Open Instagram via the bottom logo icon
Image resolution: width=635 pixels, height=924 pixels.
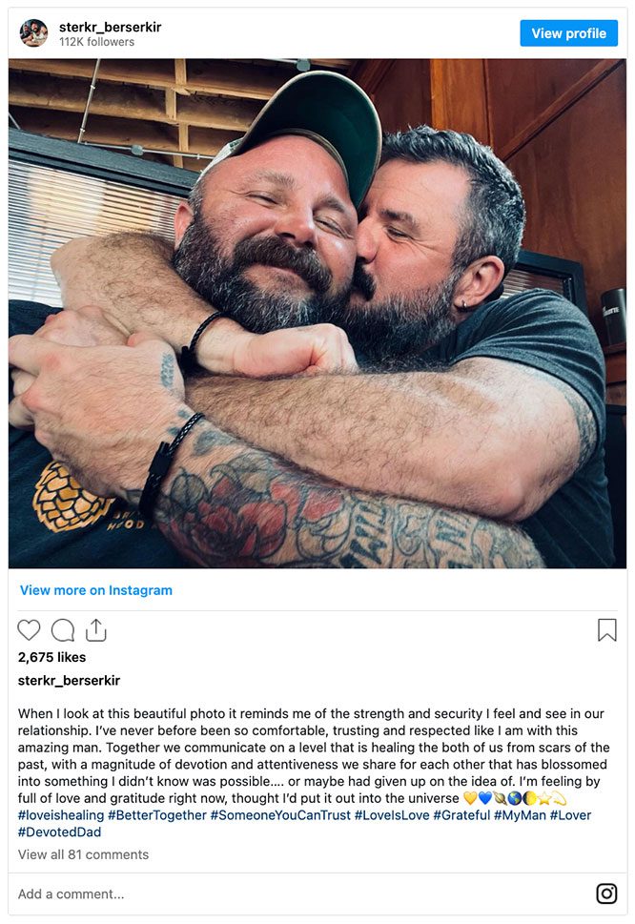pyautogui.click(x=606, y=893)
